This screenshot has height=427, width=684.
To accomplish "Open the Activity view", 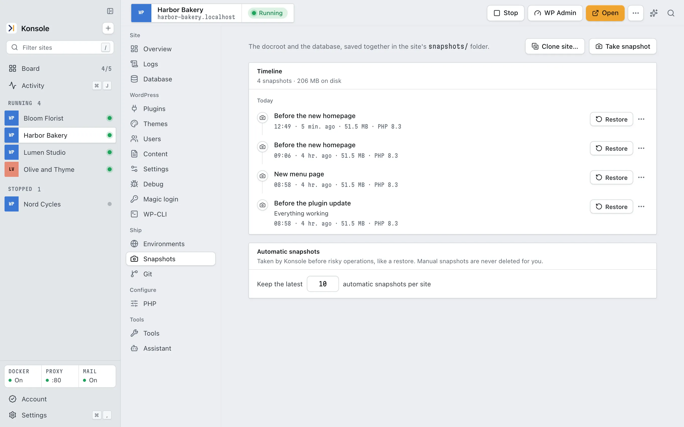I will click(60, 86).
